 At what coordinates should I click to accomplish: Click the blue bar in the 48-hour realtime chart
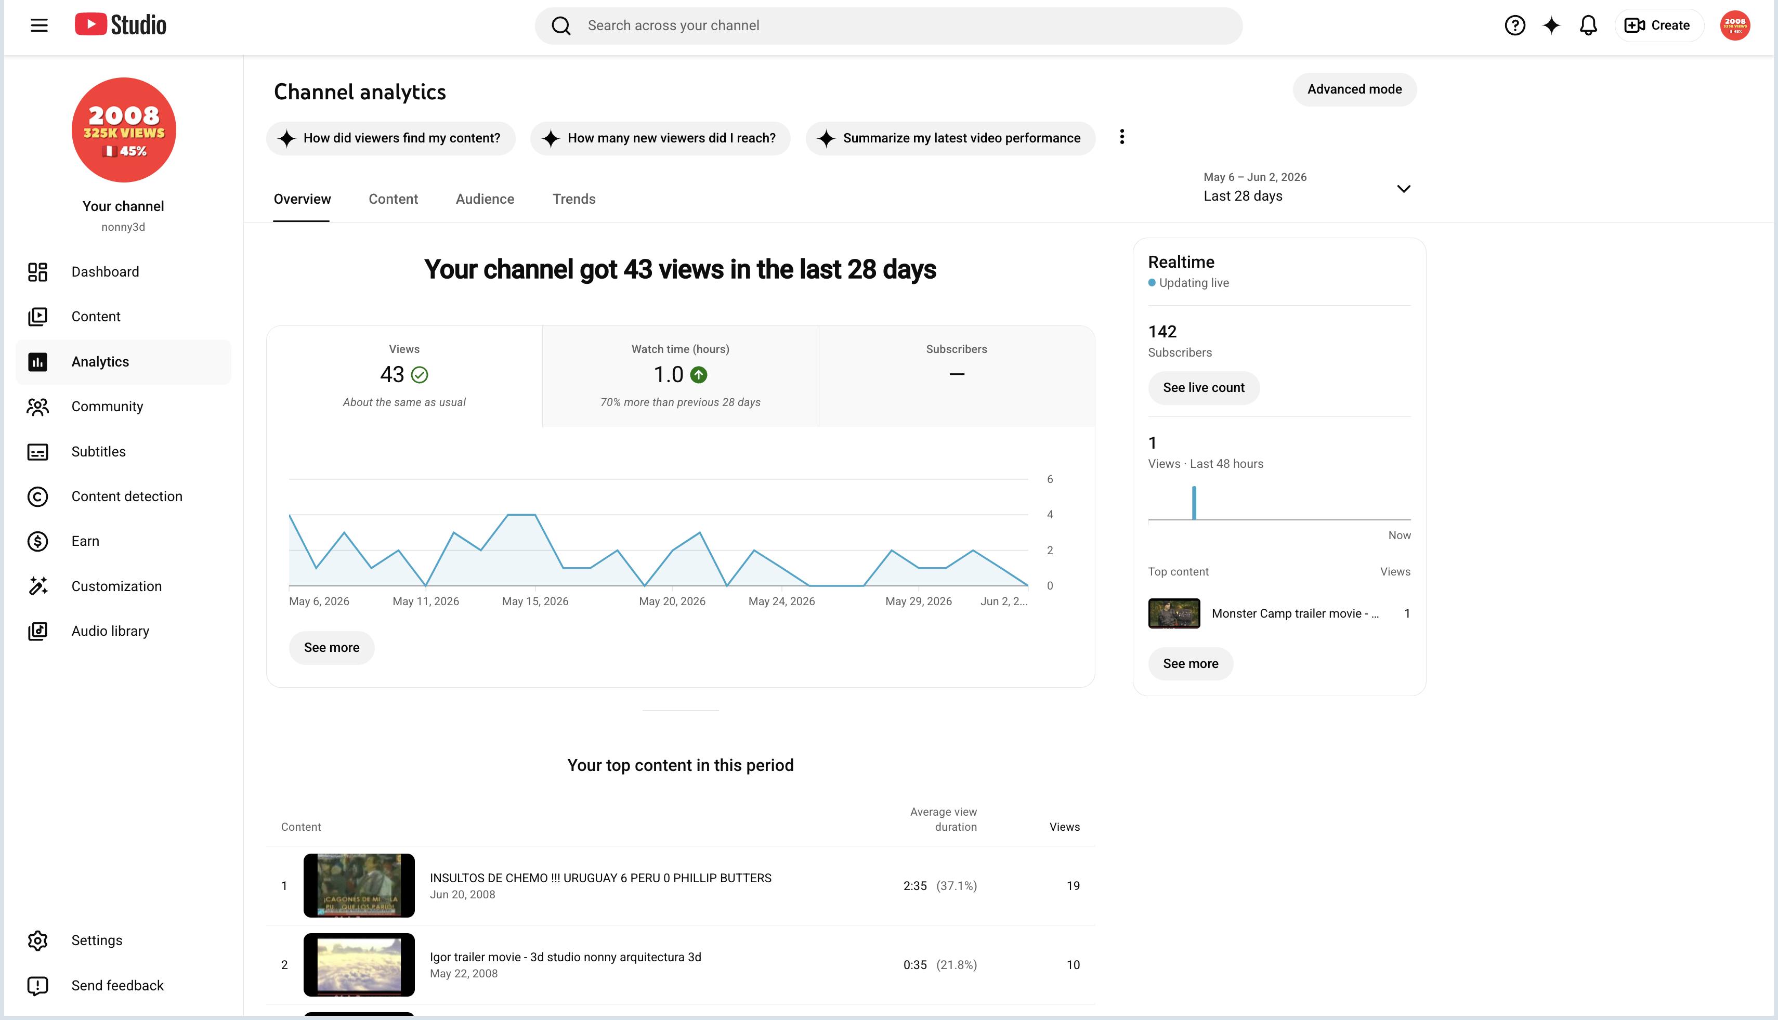click(1194, 503)
